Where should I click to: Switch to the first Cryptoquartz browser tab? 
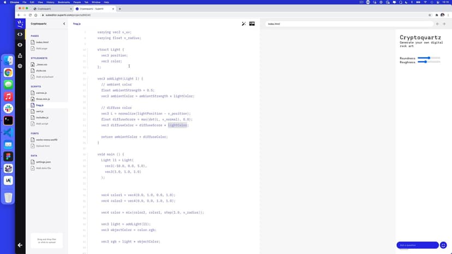pyautogui.click(x=51, y=9)
